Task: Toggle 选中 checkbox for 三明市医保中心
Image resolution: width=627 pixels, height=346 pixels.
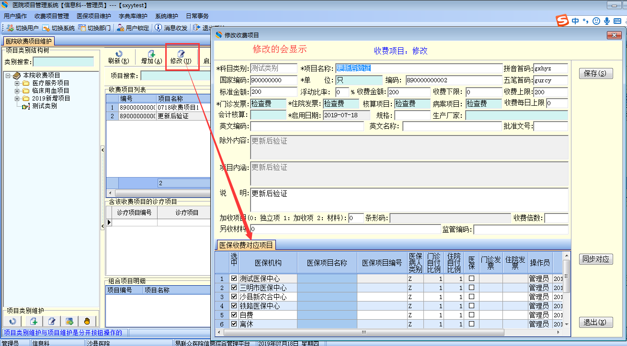Action: 234,288
